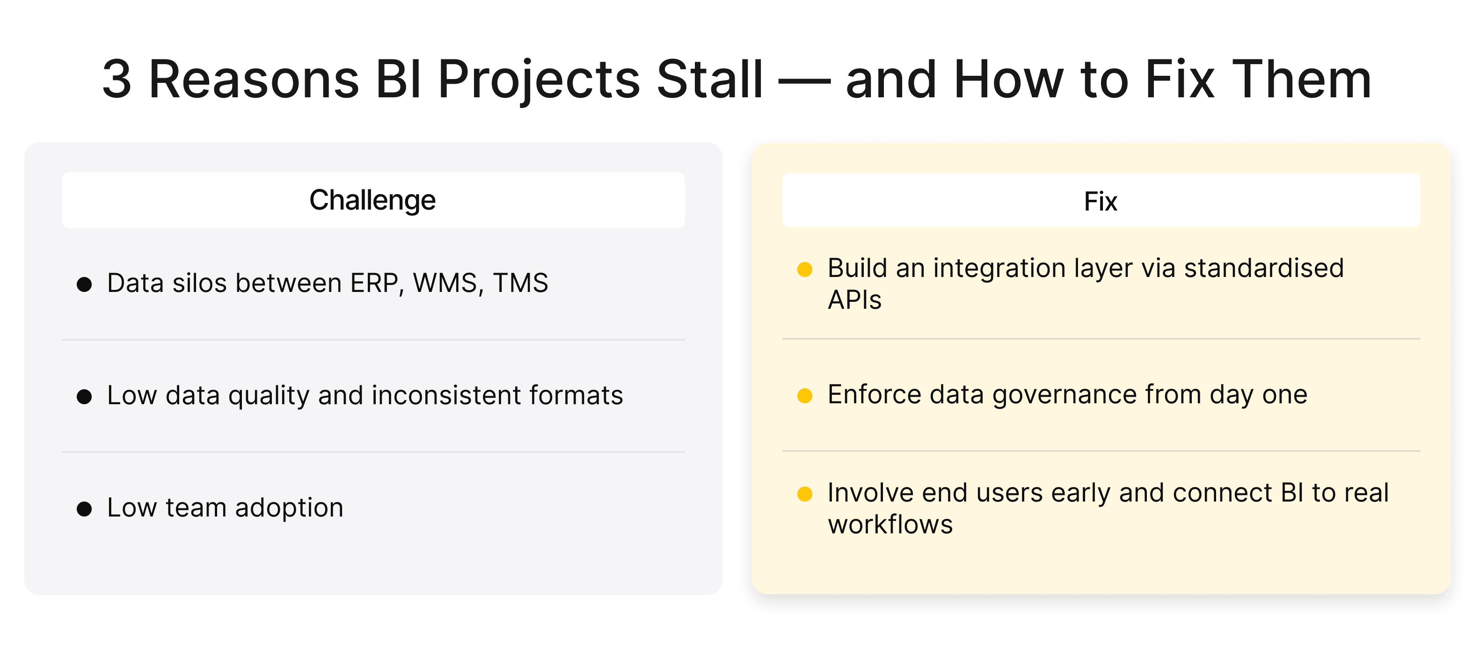Click the black bullet beside Data silos

coord(84,284)
